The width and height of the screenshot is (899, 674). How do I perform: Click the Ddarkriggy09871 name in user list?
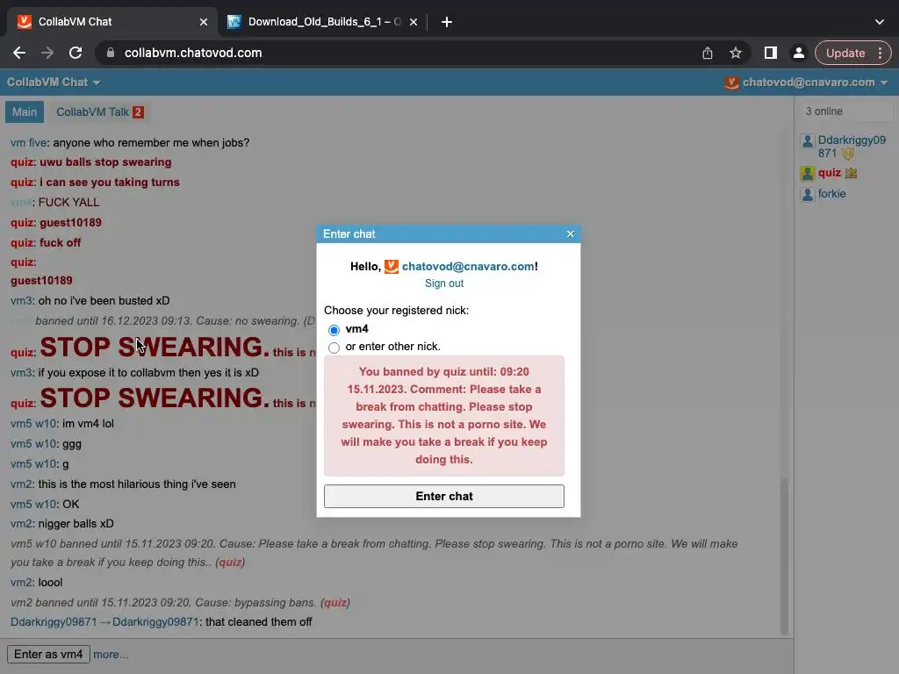tap(852, 147)
